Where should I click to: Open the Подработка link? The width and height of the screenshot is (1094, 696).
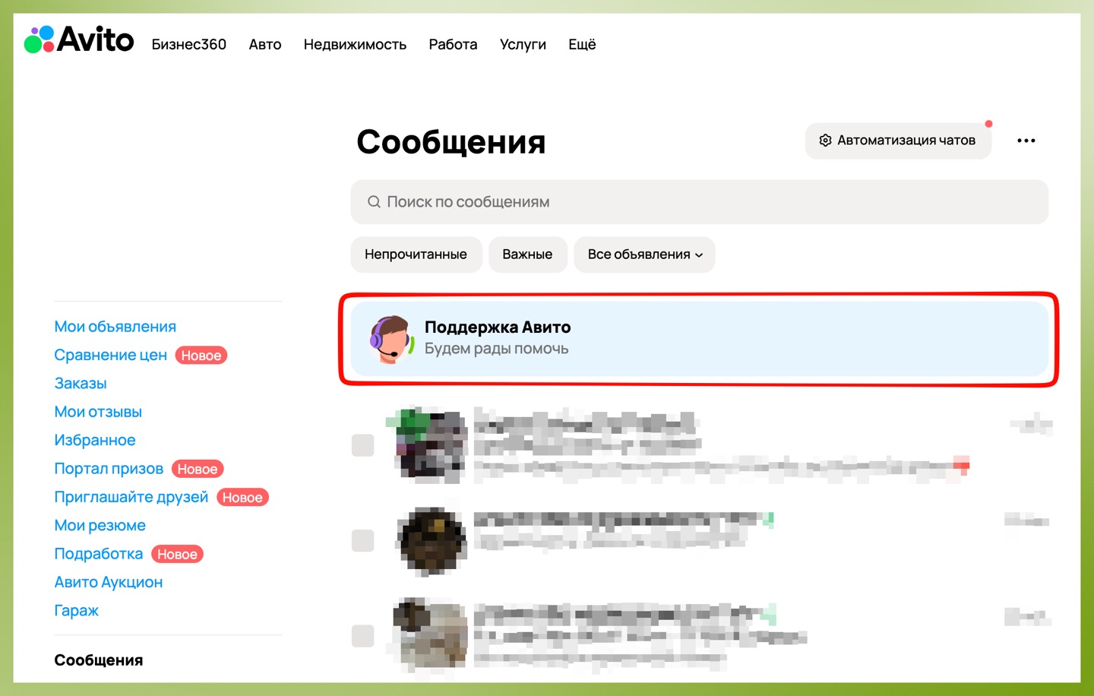98,554
